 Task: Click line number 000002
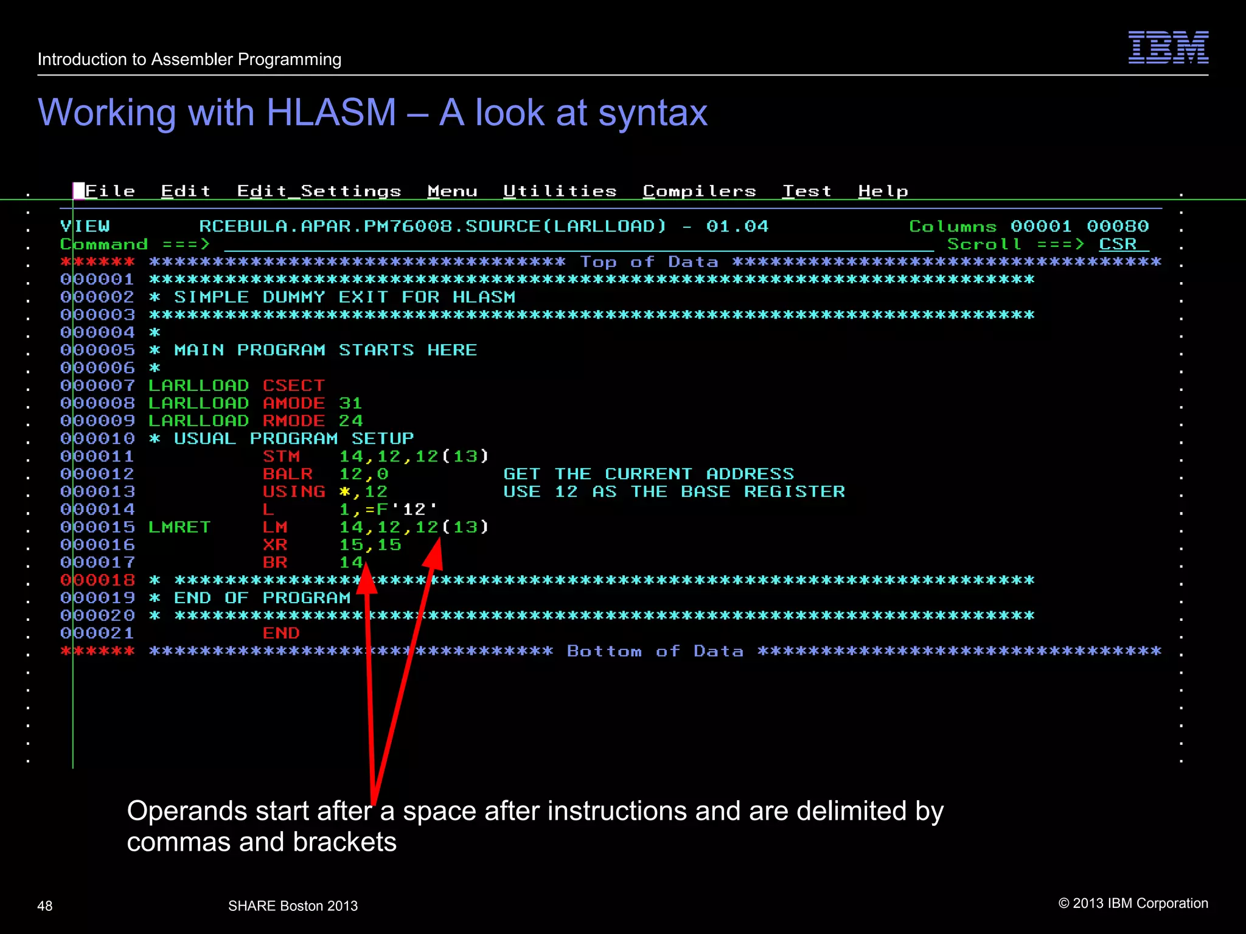[97, 297]
